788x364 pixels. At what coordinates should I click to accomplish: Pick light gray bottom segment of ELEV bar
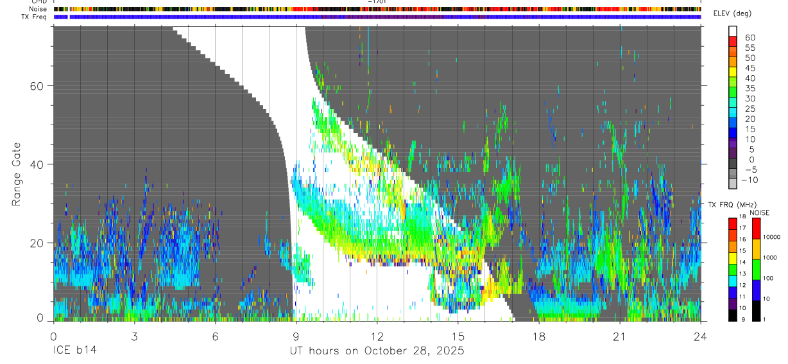coord(733,184)
